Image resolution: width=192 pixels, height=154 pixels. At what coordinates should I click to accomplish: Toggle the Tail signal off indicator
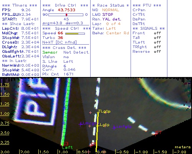click(x=157, y=38)
